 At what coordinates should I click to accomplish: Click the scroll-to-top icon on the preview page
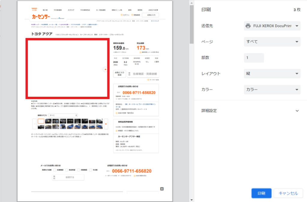pyautogui.click(x=162, y=189)
